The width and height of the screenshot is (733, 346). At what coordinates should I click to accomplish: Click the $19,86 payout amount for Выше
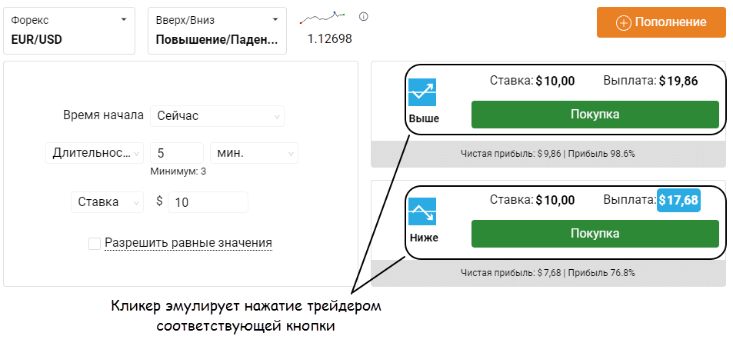[x=678, y=81]
